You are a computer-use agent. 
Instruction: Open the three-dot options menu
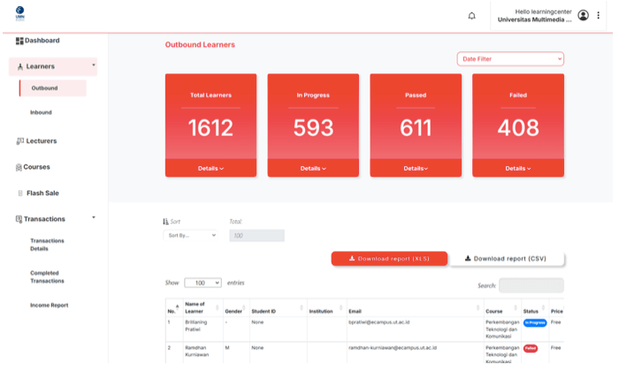598,16
